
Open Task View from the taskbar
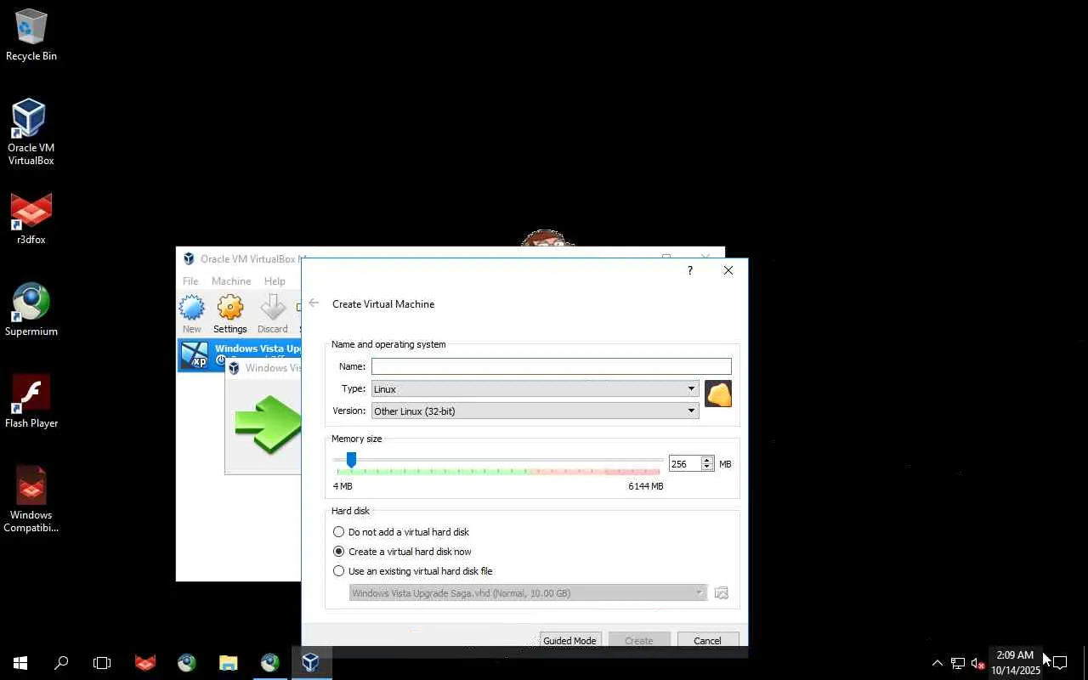pyautogui.click(x=102, y=663)
